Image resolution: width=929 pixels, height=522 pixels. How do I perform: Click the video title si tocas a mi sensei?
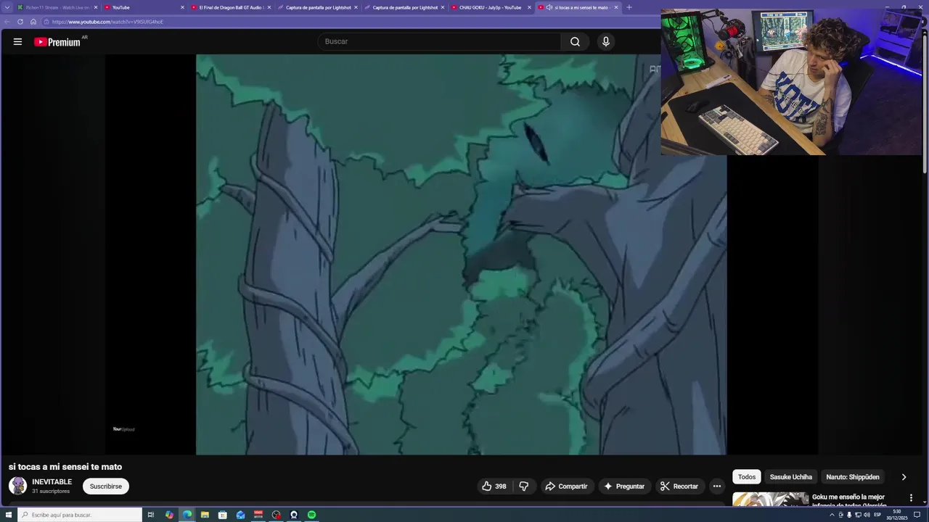click(x=65, y=467)
